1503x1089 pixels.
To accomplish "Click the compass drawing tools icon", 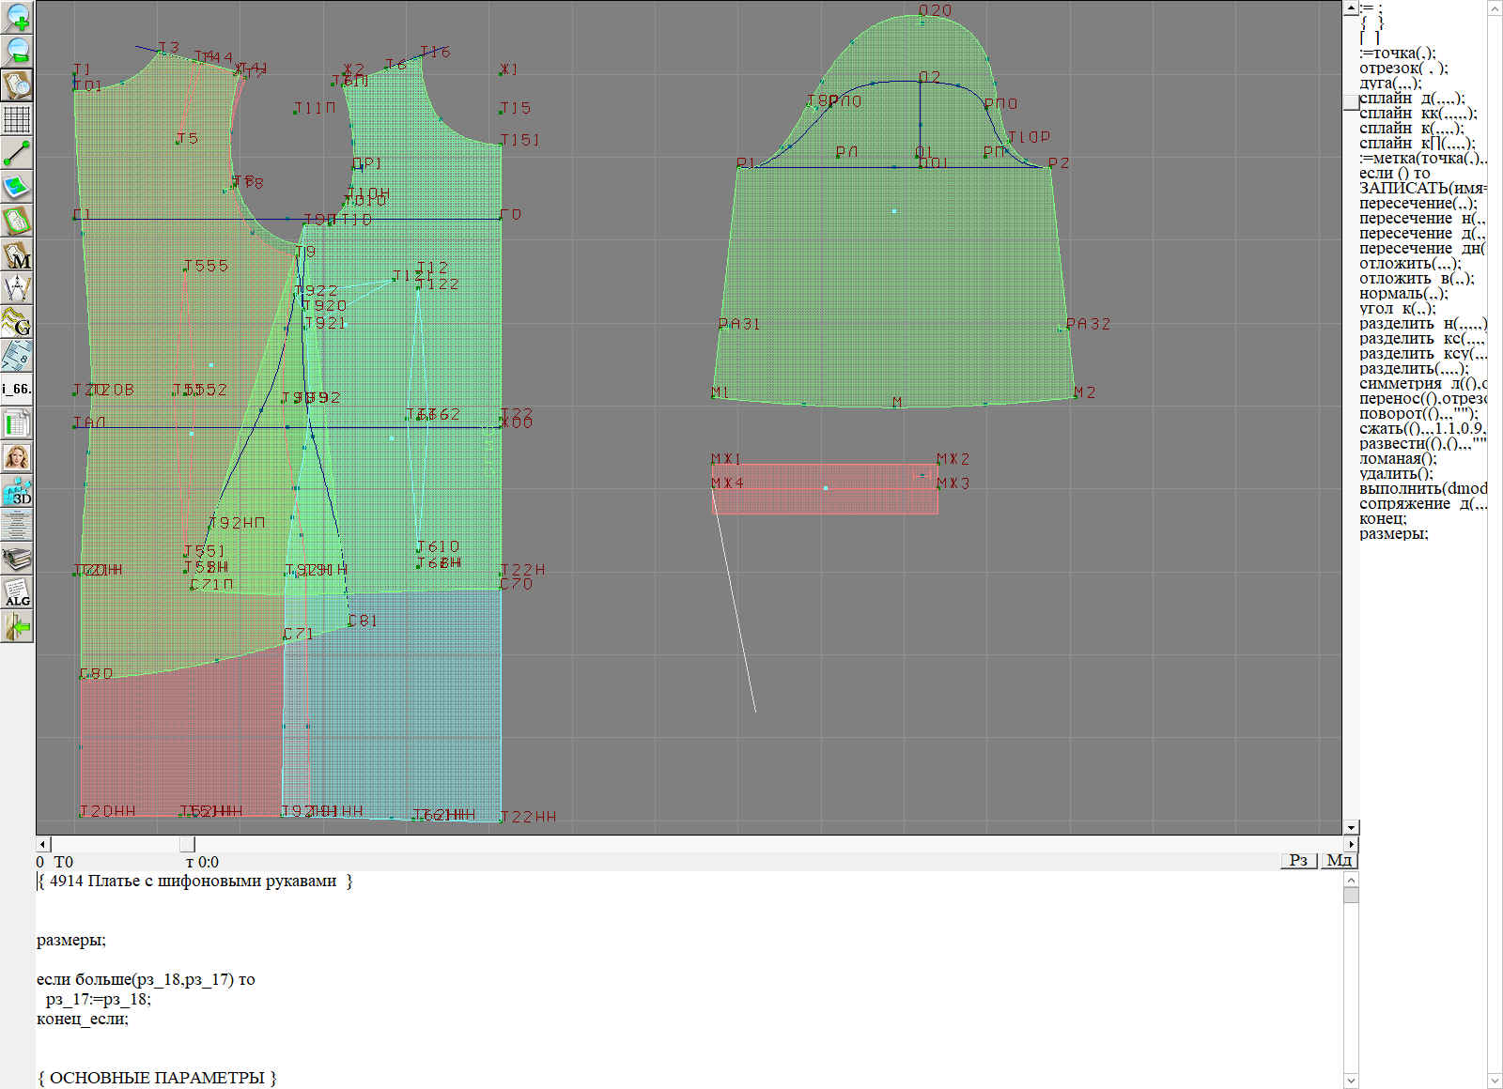I will point(17,288).
